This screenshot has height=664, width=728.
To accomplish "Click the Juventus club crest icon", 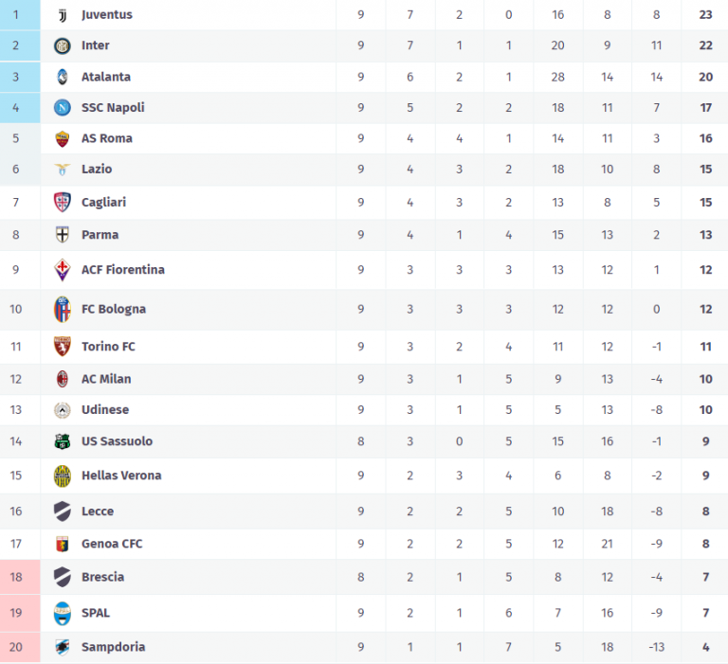I will [x=63, y=15].
